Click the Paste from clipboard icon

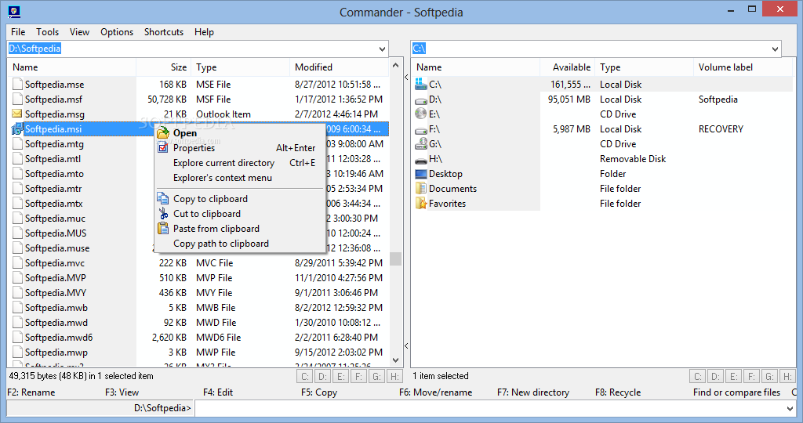163,228
